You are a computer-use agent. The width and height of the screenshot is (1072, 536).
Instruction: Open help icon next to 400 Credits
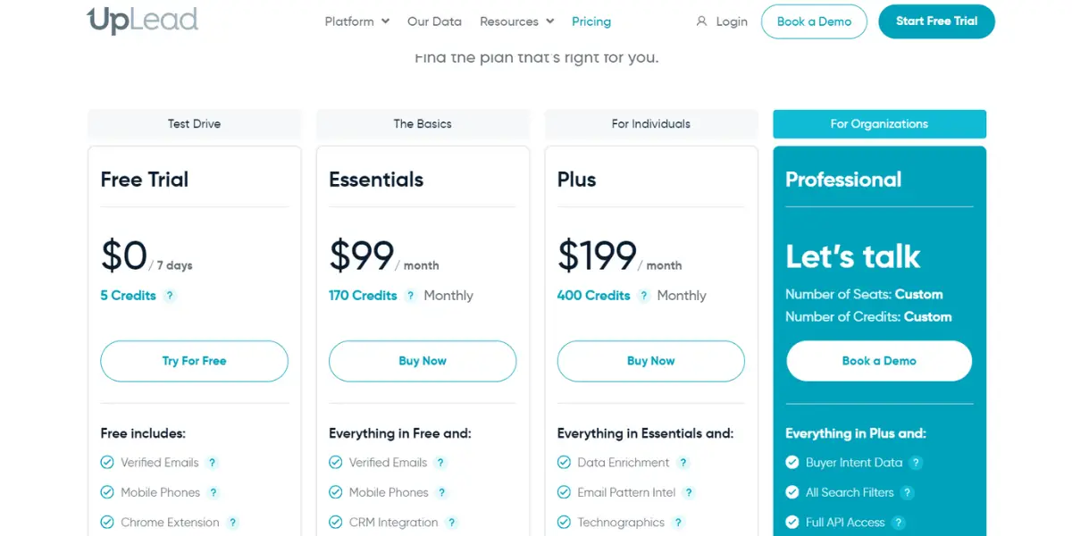pos(644,296)
